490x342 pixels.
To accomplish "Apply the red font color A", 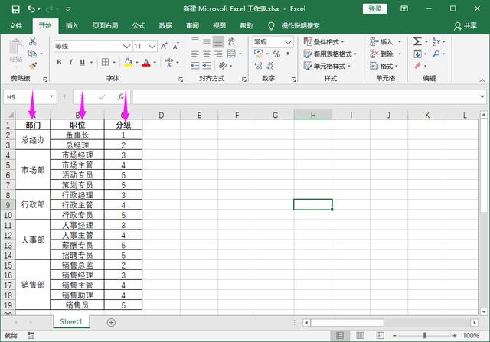I will pyautogui.click(x=146, y=62).
